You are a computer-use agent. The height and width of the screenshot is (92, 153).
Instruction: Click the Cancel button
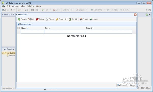click(x=132, y=85)
